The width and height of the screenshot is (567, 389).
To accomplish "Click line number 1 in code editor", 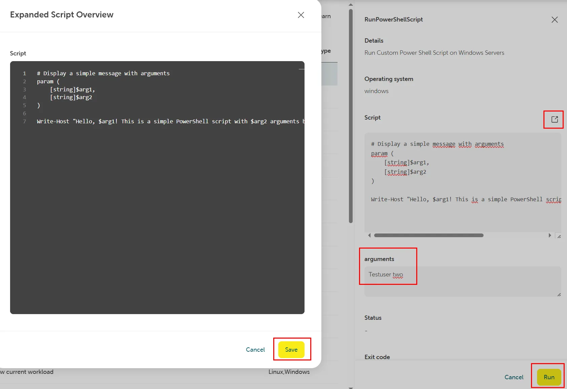I will pyautogui.click(x=24, y=74).
